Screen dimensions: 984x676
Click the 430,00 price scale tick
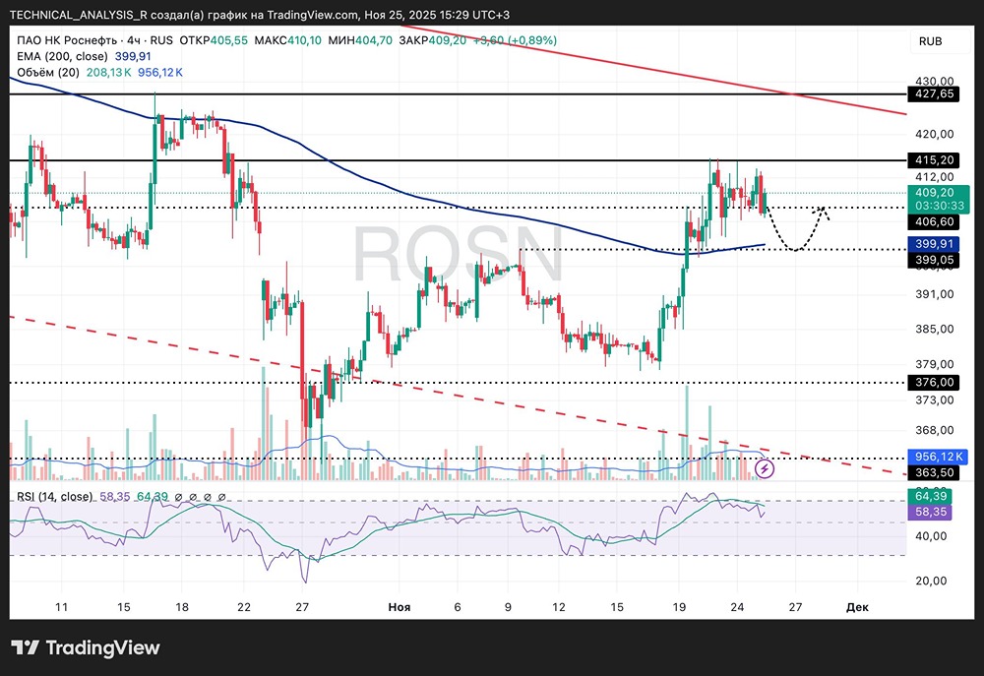point(935,81)
